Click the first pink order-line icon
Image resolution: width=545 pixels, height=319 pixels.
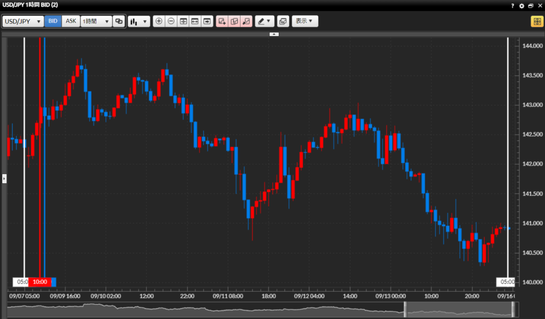click(x=222, y=21)
